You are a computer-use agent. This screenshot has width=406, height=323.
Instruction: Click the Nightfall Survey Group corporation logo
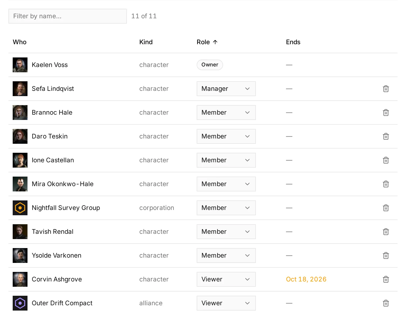[x=20, y=208]
